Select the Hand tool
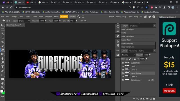Image resolution: width=180 pixels, height=101 pixels. click(3, 83)
